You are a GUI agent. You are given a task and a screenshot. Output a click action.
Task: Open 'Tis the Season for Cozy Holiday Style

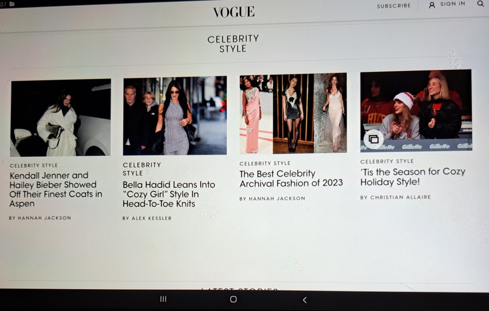[x=413, y=177]
